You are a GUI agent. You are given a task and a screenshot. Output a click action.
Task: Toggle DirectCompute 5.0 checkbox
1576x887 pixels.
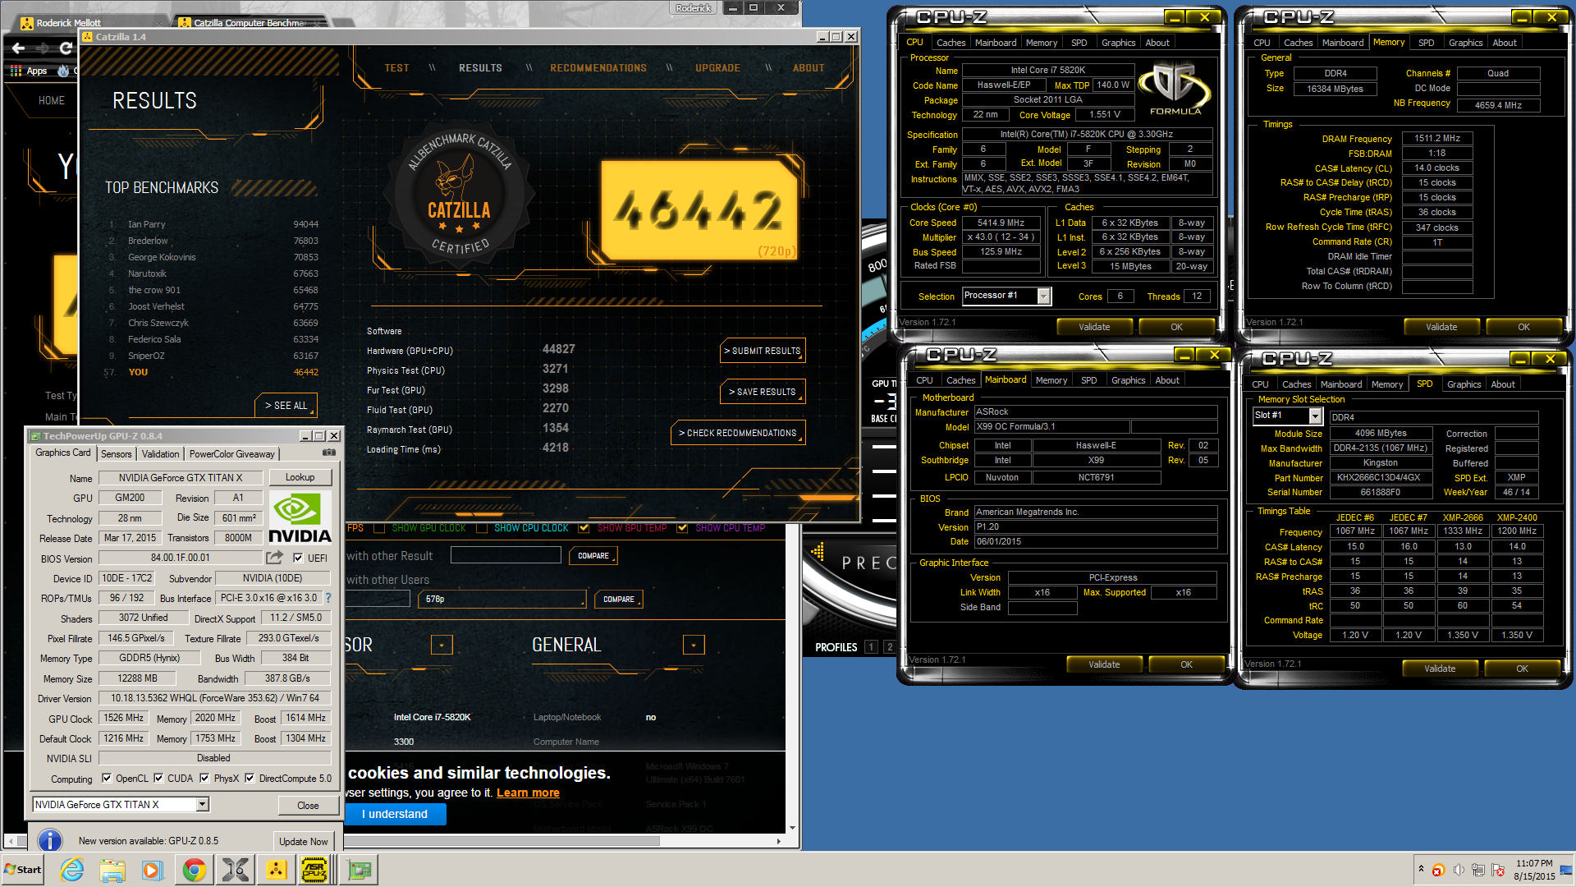[250, 779]
